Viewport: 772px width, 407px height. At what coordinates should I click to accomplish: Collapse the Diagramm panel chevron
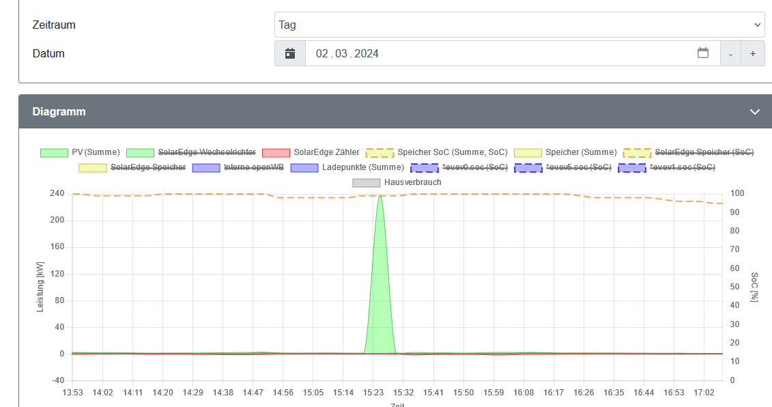click(x=754, y=112)
